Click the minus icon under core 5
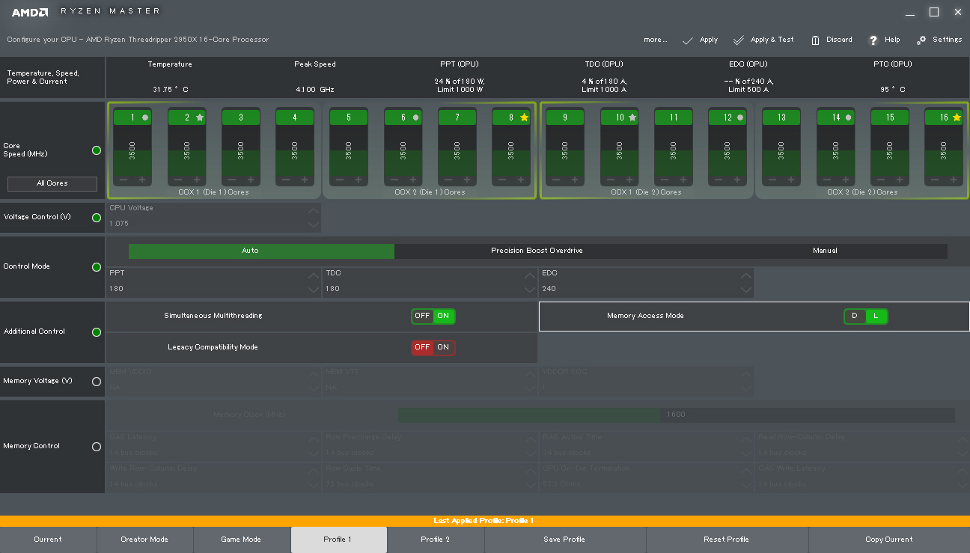This screenshot has height=553, width=970. (340, 180)
